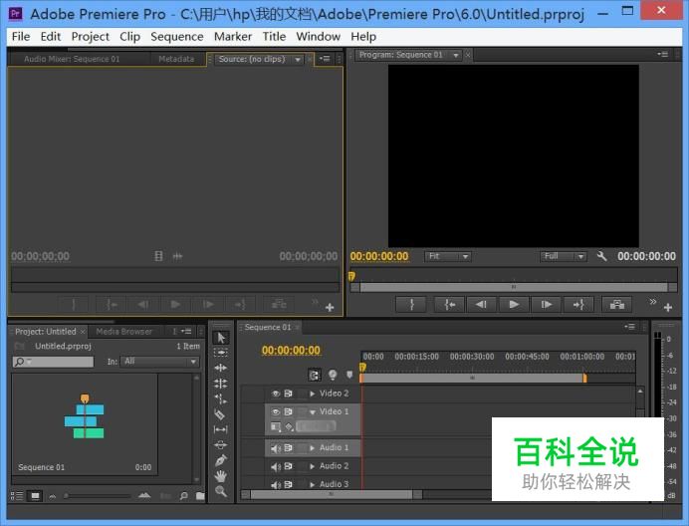The image size is (689, 526).
Task: Click the Export Frame camera button
Action: point(616,305)
